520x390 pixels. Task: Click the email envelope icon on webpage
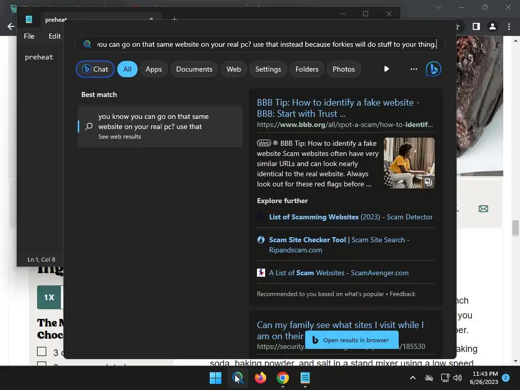483,209
